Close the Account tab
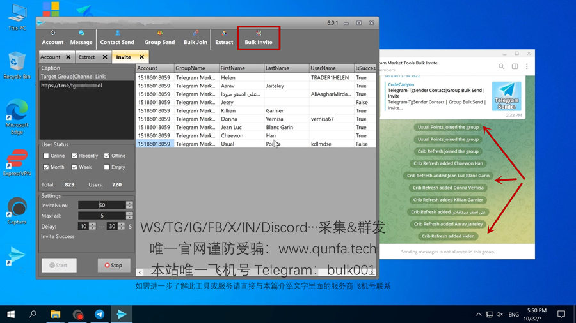Image resolution: width=576 pixels, height=323 pixels. coord(68,57)
